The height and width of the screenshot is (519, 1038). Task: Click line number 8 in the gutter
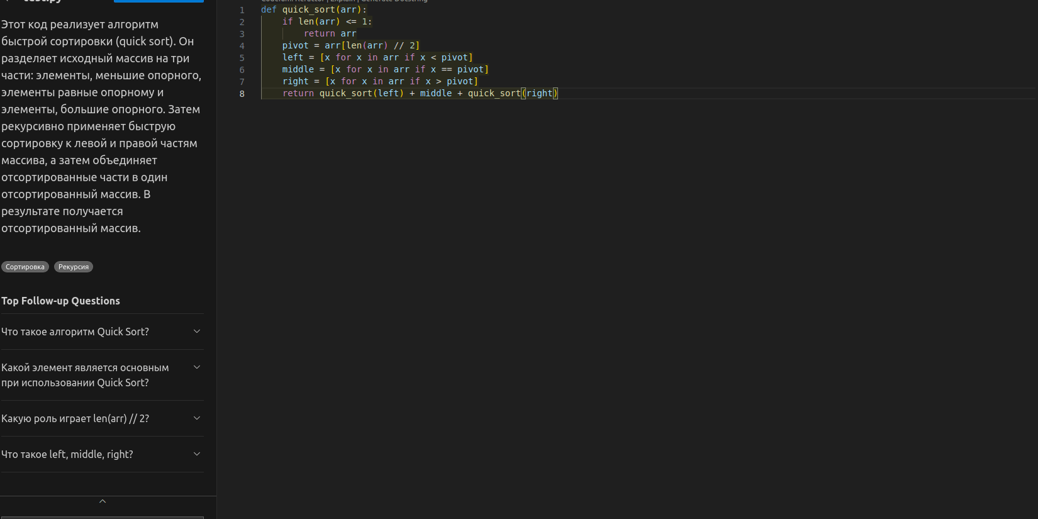click(x=242, y=94)
